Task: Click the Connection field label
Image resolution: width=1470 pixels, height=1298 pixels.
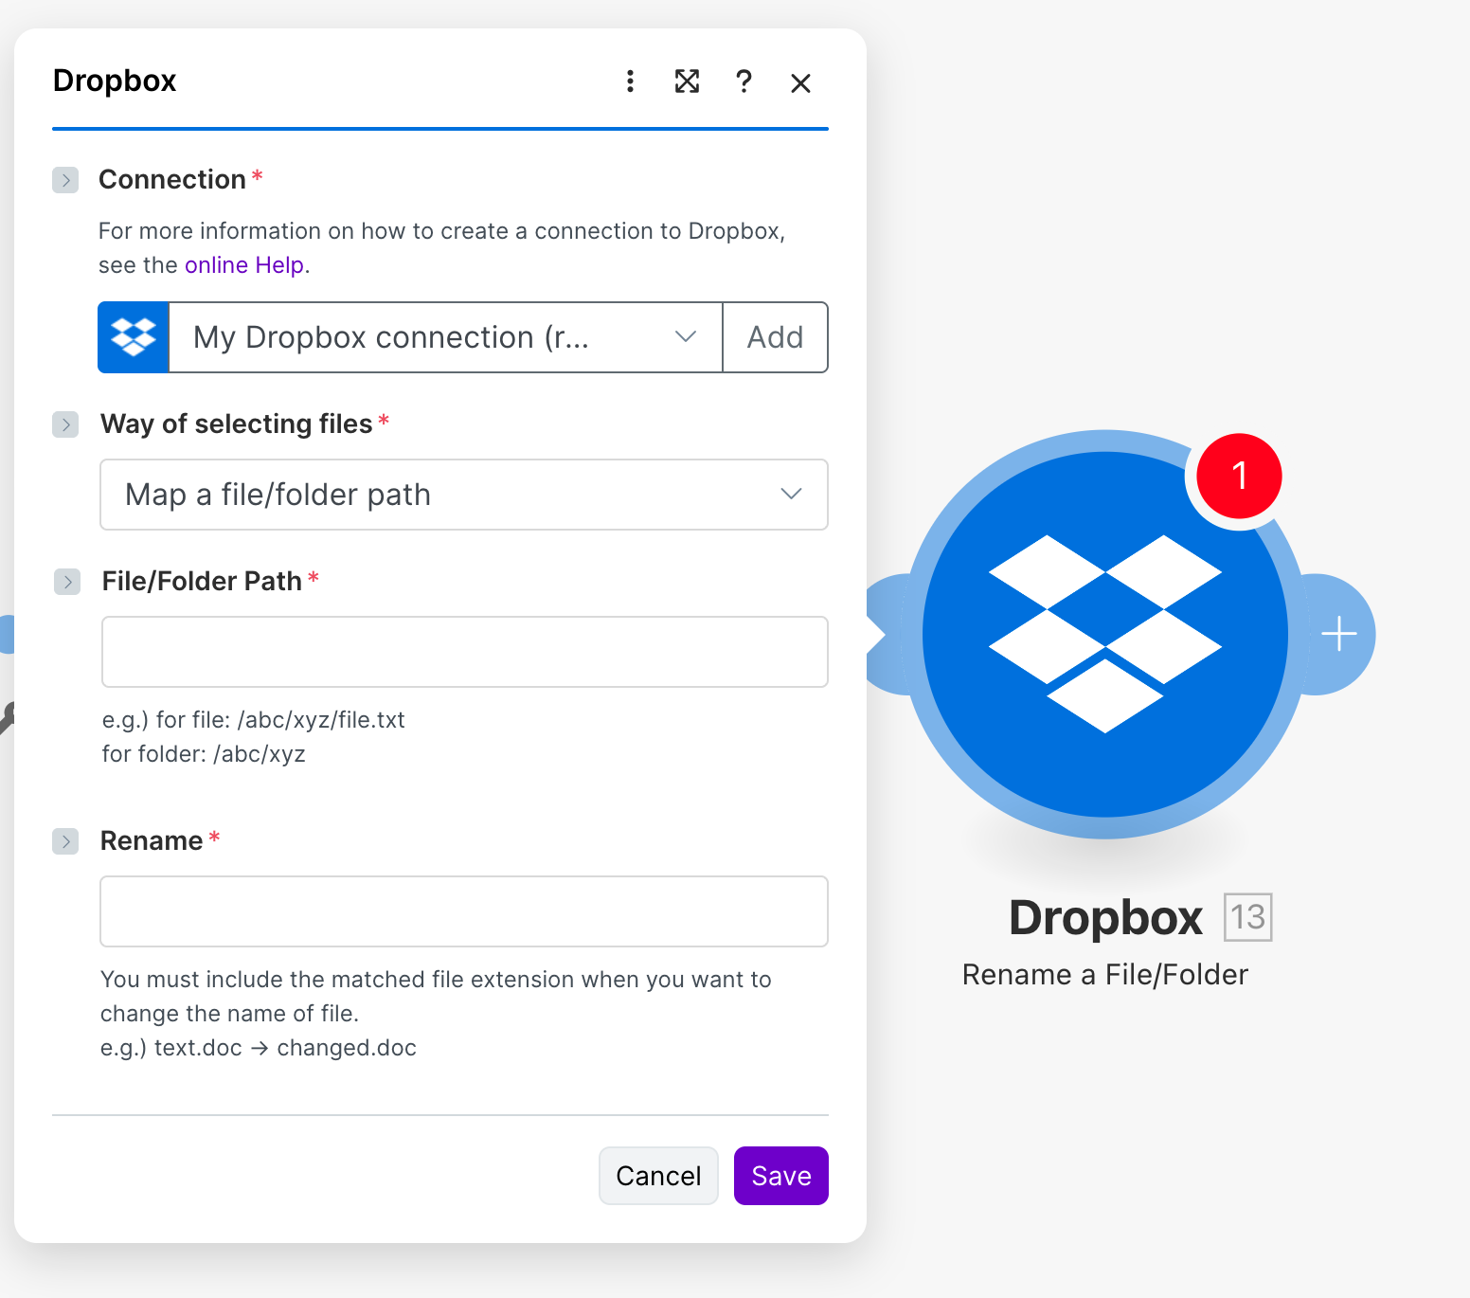Action: point(172,180)
